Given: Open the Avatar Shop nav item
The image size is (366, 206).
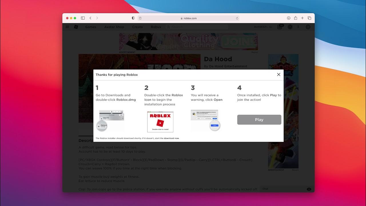Looking at the screenshot, I should pyautogui.click(x=114, y=27).
